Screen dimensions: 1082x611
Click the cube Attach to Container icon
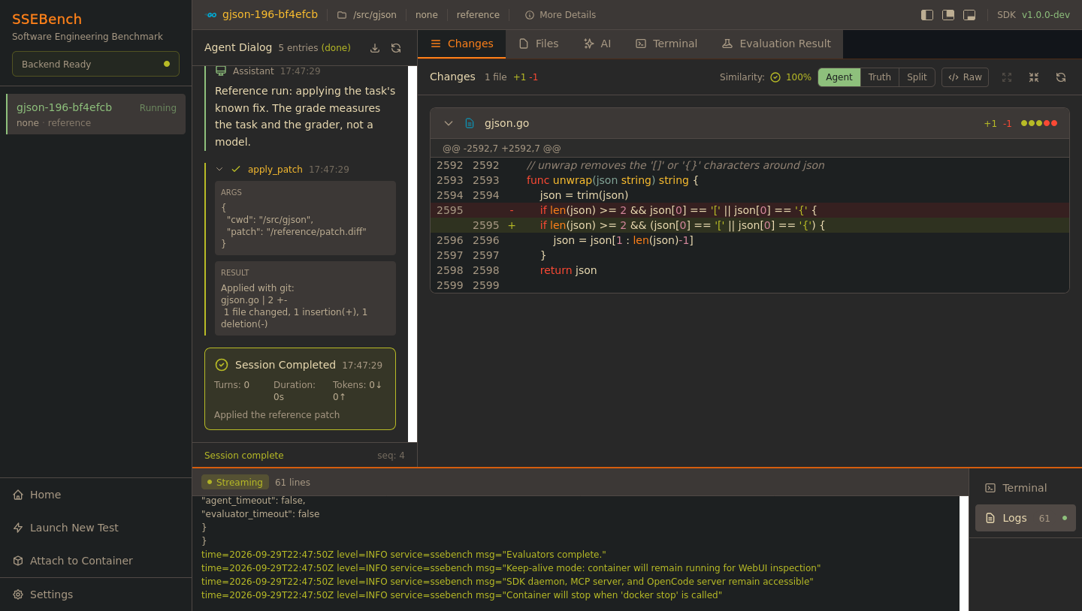point(18,561)
